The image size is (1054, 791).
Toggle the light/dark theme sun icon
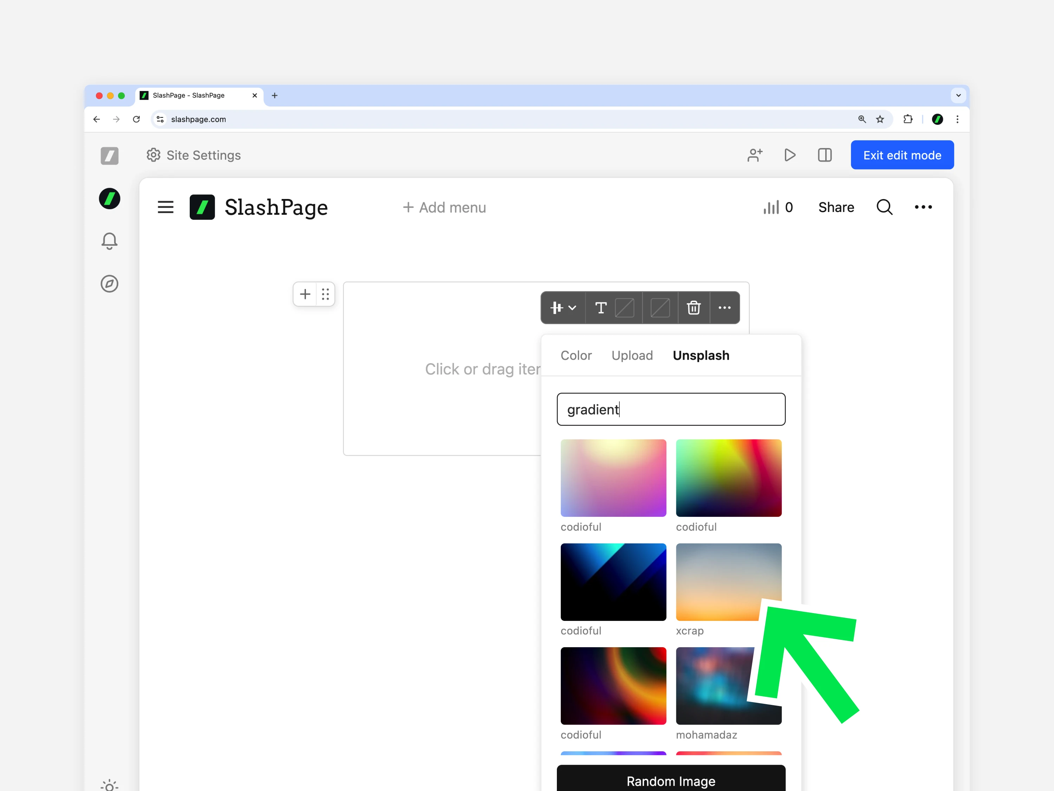110,785
